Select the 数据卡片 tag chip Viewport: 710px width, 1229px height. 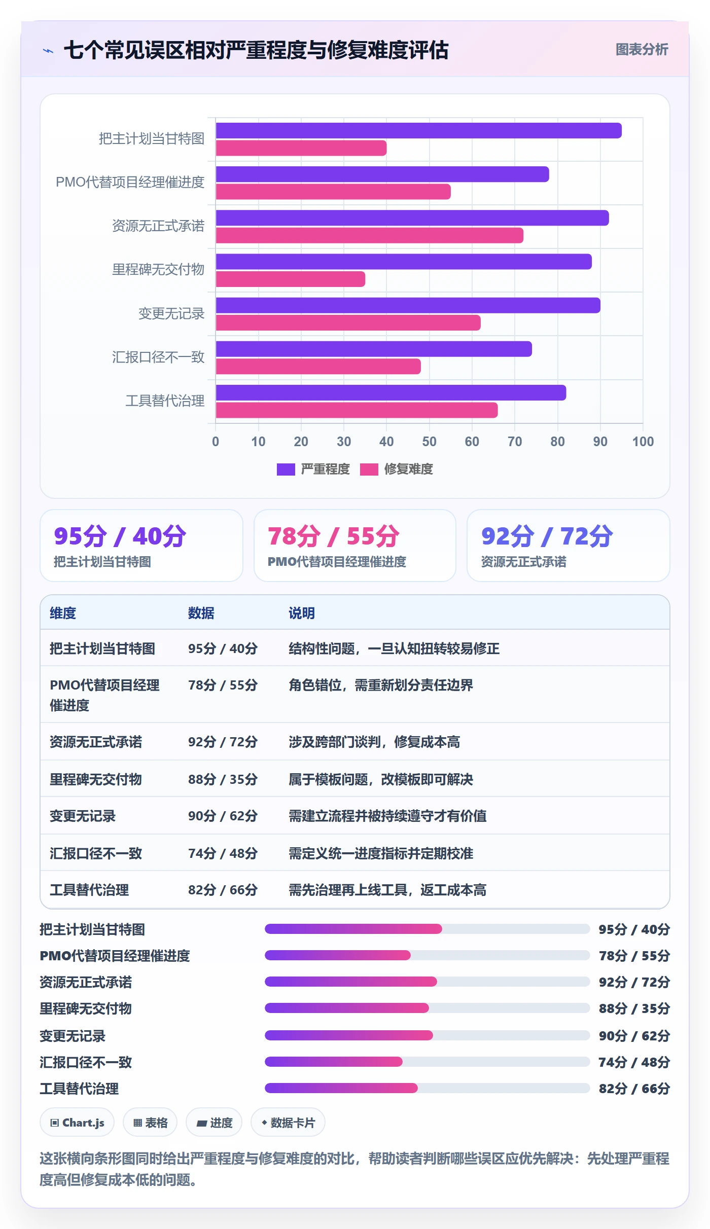coord(288,1123)
